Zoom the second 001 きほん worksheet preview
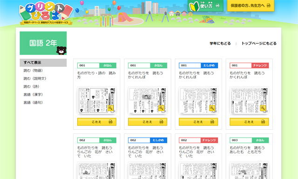The width and height of the screenshot is (298, 179). click(x=161, y=108)
